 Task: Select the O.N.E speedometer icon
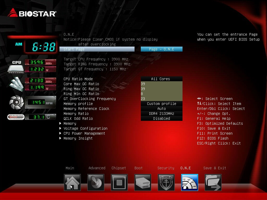point(190,182)
